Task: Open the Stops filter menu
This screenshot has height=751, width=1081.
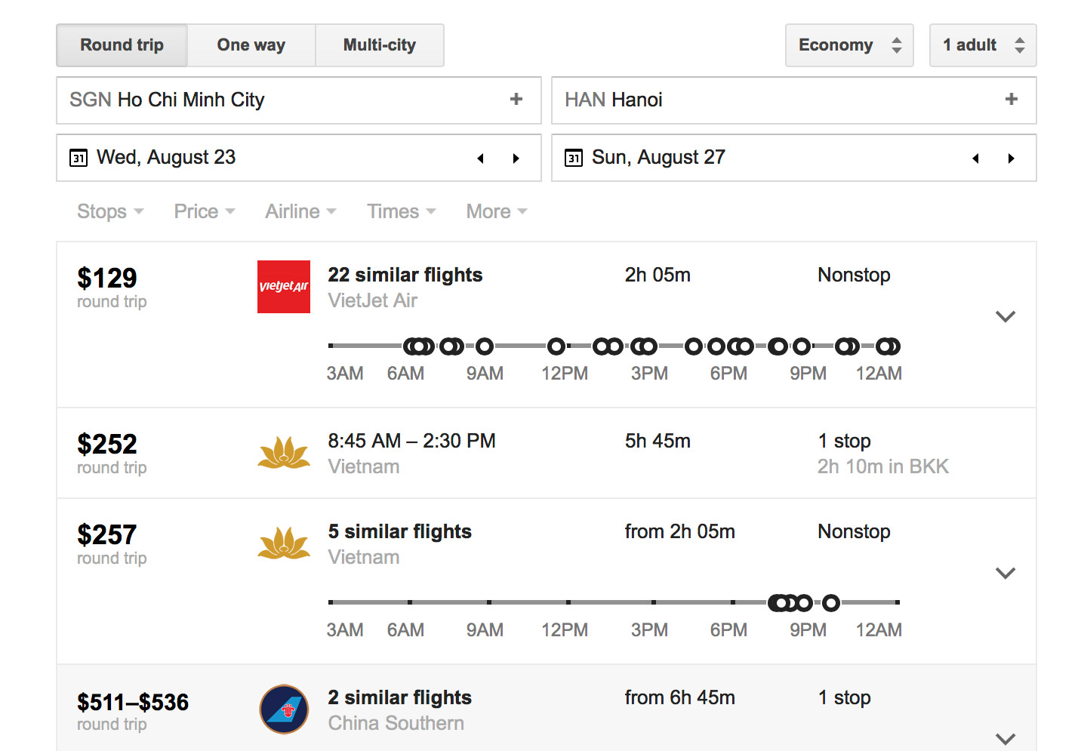Action: click(x=110, y=211)
